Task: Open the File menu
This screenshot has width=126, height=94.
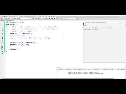Action: pyautogui.click(x=1, y=15)
